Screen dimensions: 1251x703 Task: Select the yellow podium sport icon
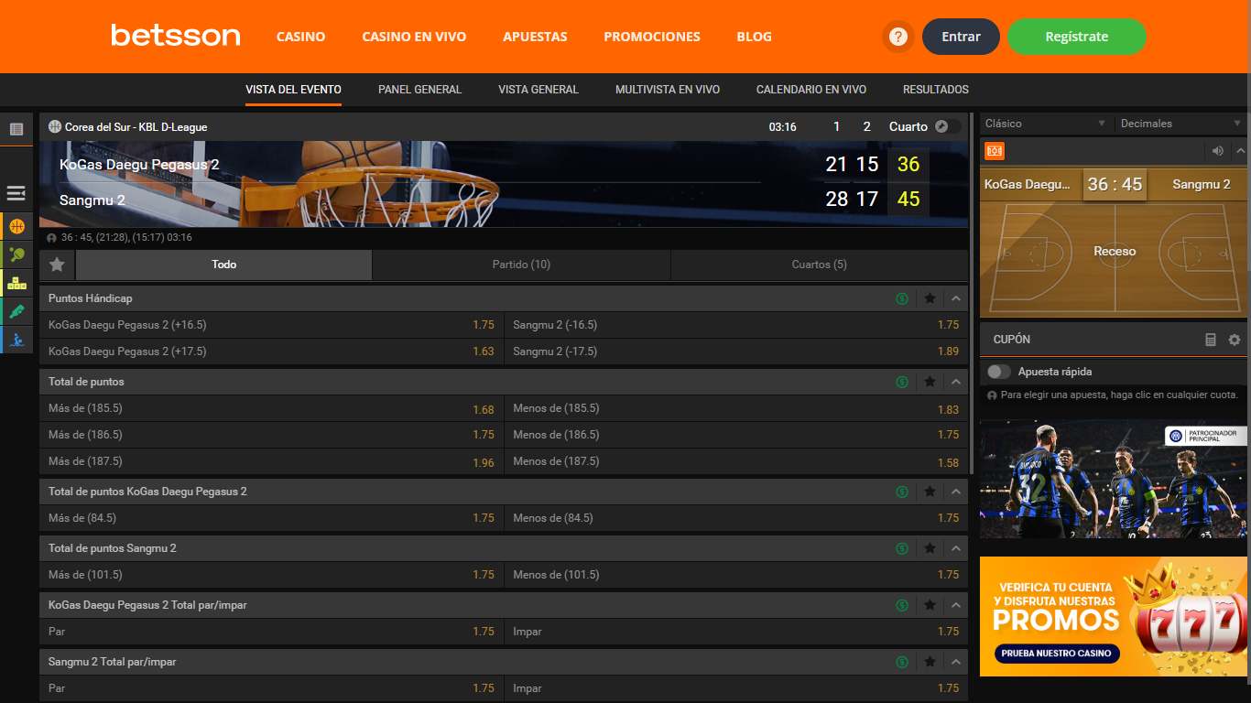coord(16,283)
